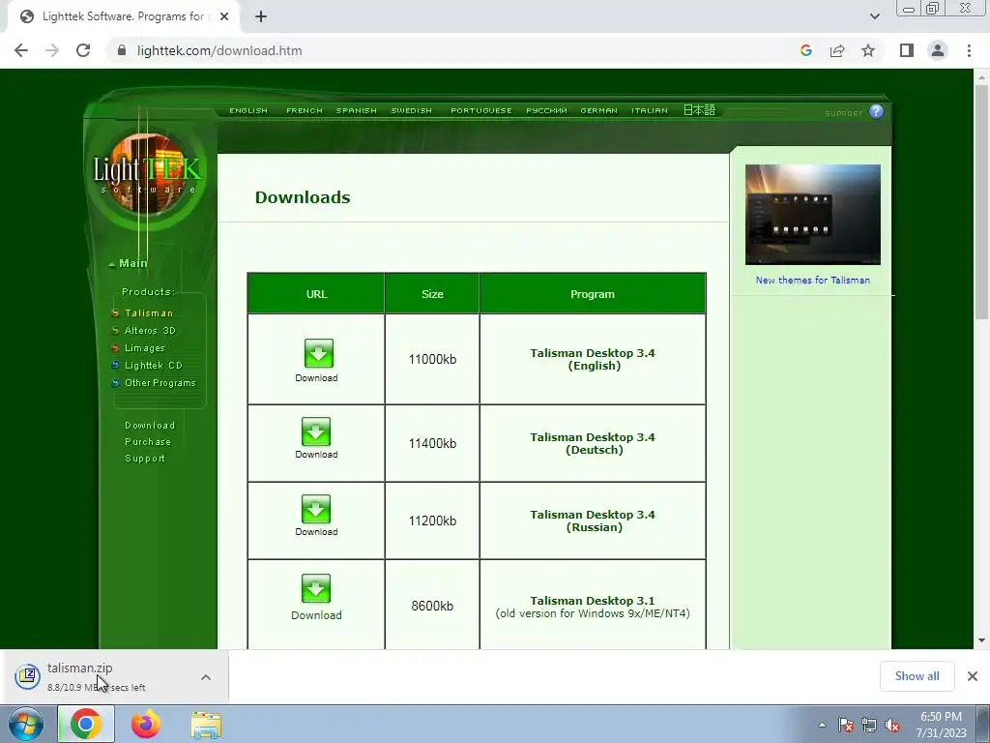Select PORTUGUESE language in top menu

click(x=481, y=110)
